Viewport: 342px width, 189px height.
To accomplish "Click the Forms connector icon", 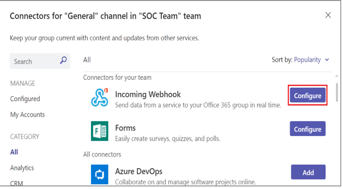I will (x=100, y=131).
